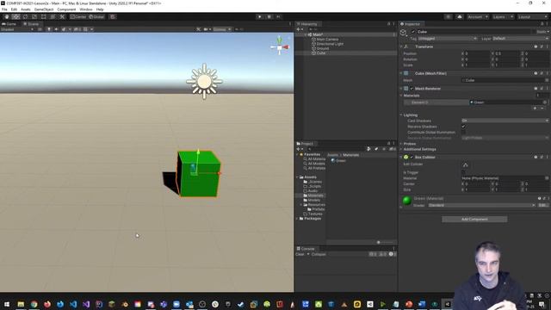Toggle Contribute Global Illumination checkbox
Screen dimensions: 551x310
click(463, 133)
